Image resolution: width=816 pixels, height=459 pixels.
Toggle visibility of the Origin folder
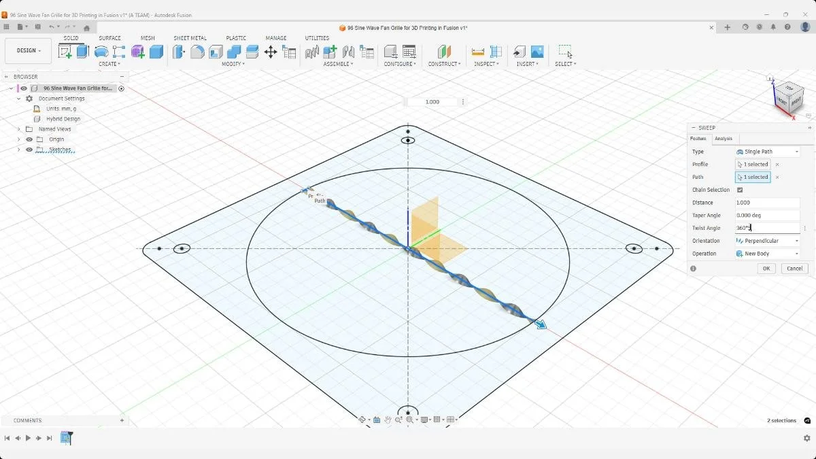[29, 139]
